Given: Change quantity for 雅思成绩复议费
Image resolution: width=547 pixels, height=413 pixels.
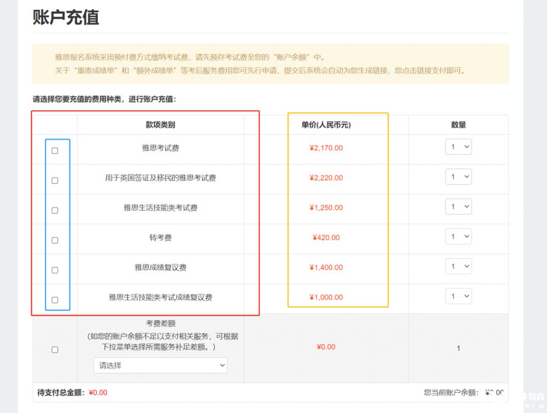Looking at the screenshot, I should pyautogui.click(x=458, y=266).
